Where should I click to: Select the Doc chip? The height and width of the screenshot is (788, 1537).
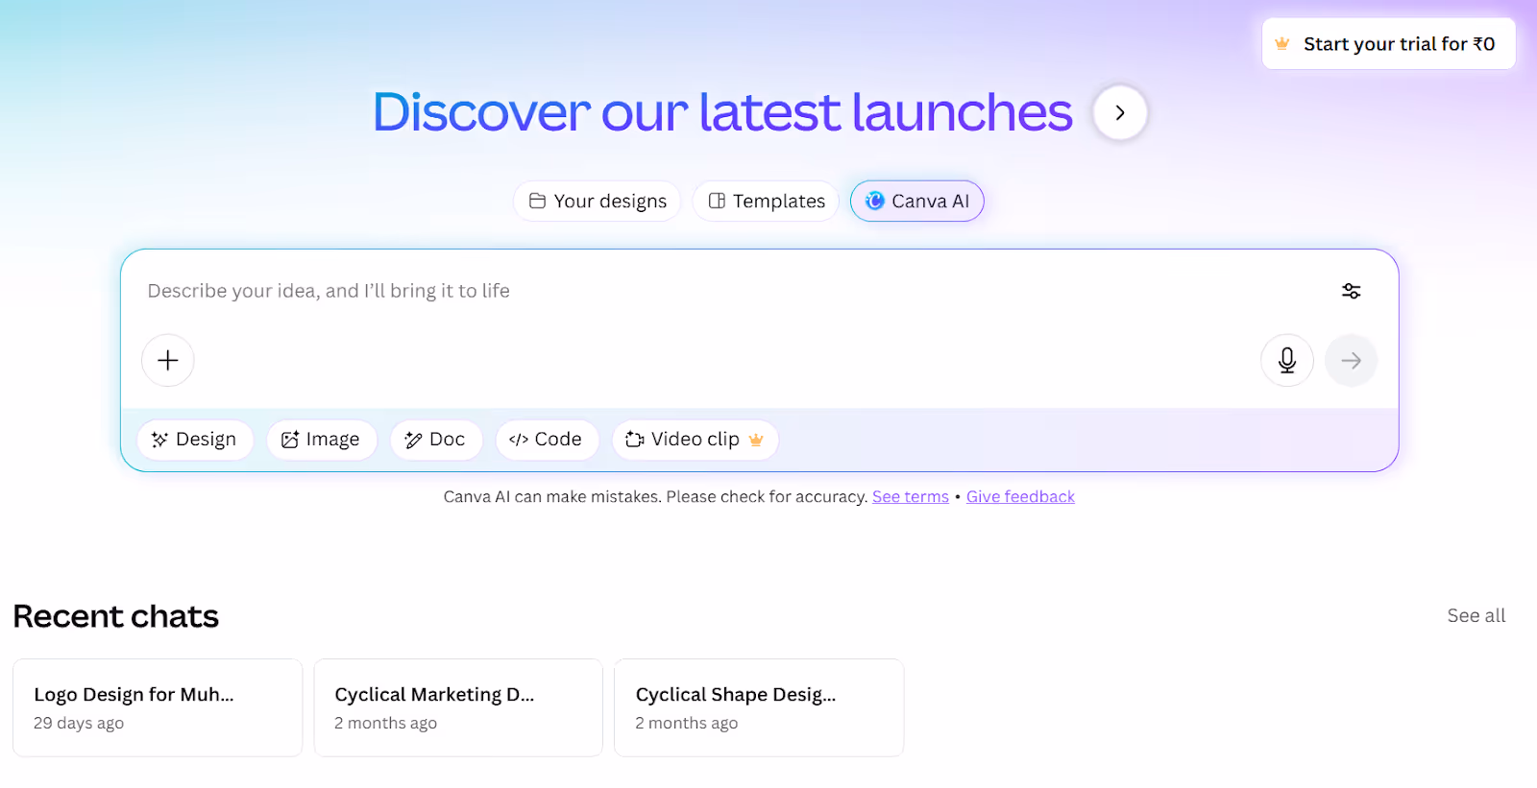(x=436, y=440)
